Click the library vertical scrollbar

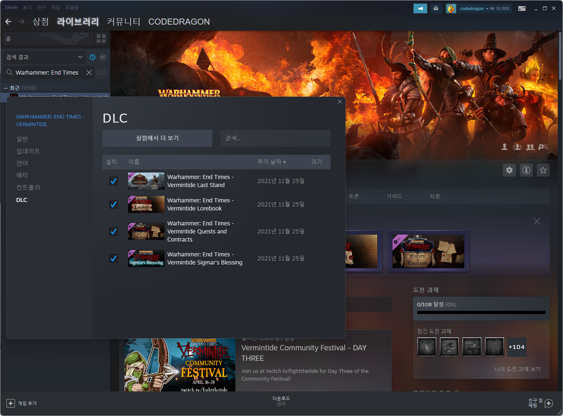point(560,56)
